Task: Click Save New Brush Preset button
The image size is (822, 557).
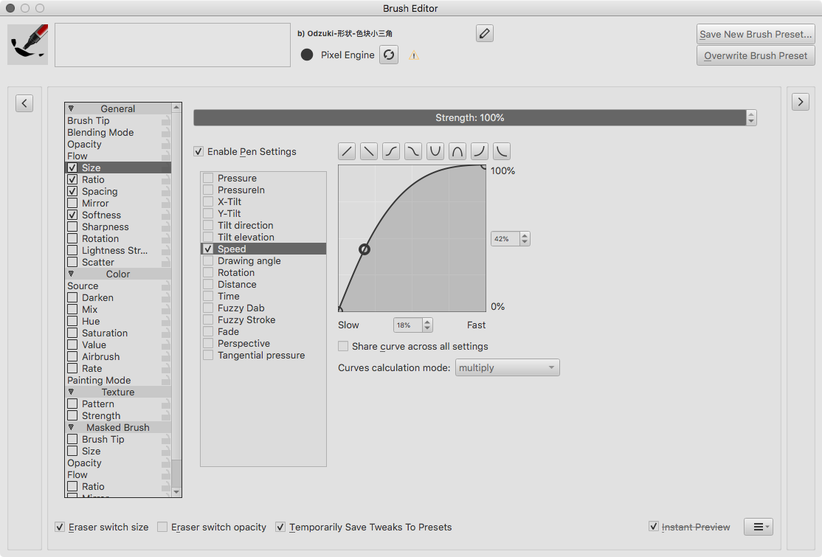Action: coord(756,34)
